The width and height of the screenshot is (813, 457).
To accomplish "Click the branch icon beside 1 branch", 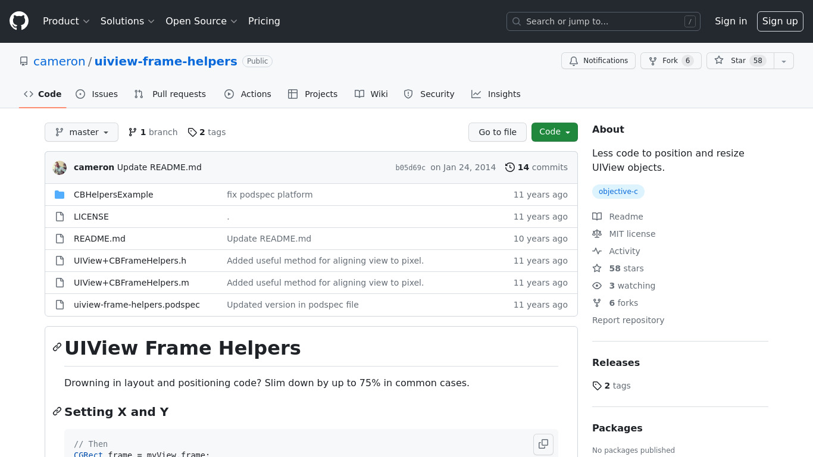I will tap(133, 132).
